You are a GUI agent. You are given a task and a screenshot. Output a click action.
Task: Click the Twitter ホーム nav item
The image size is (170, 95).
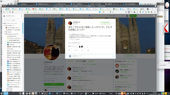(46, 16)
